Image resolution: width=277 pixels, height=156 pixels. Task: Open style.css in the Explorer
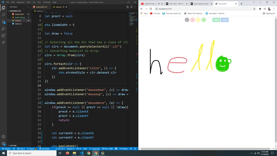pos(18,24)
